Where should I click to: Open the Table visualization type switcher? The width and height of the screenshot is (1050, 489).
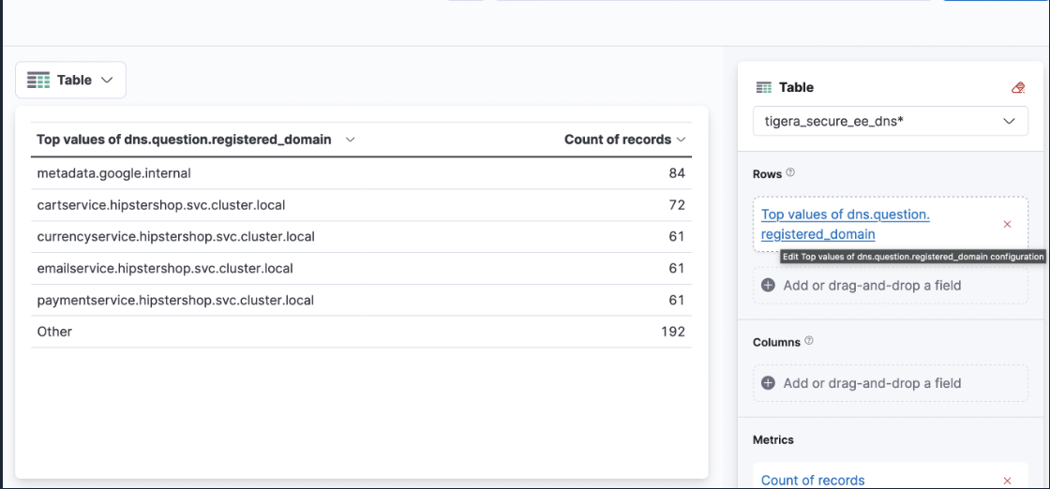tap(70, 81)
